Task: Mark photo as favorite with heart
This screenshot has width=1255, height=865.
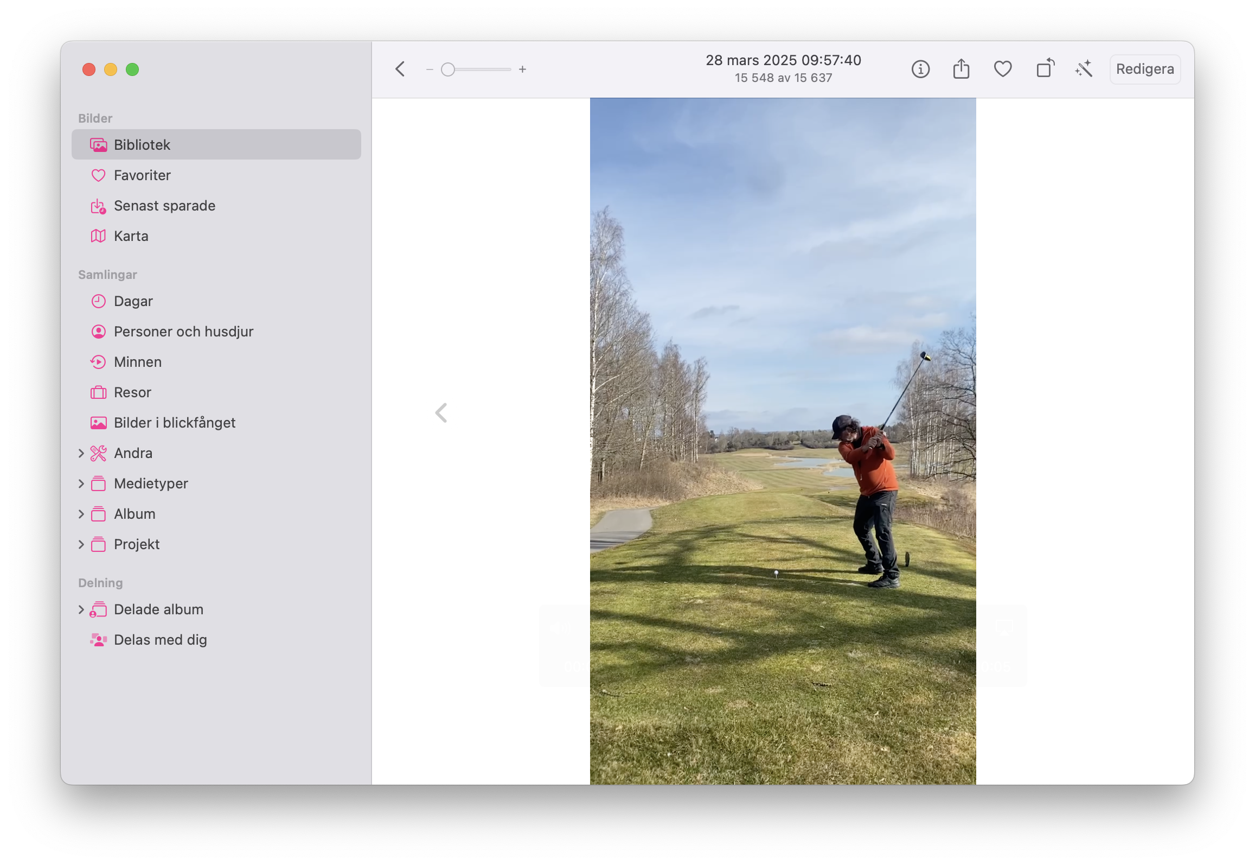Action: click(x=1003, y=69)
